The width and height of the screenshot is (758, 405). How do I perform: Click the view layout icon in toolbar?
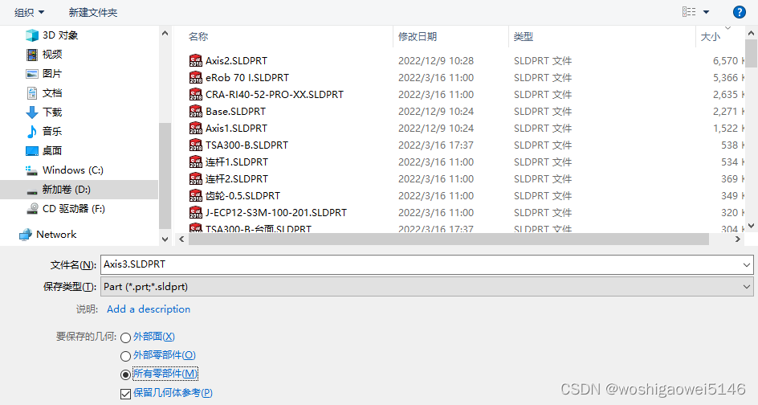click(689, 12)
